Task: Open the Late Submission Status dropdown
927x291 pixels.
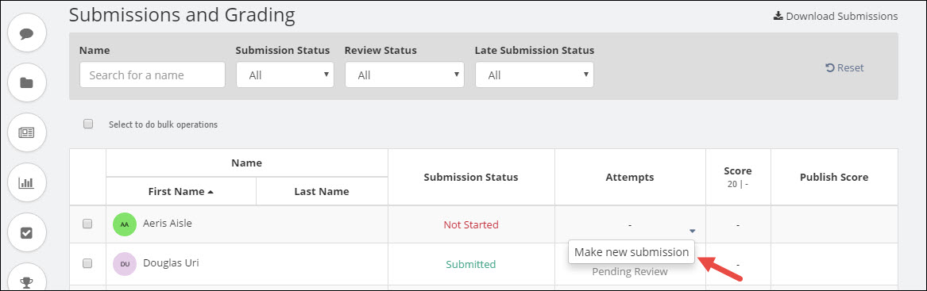Action: (x=535, y=75)
